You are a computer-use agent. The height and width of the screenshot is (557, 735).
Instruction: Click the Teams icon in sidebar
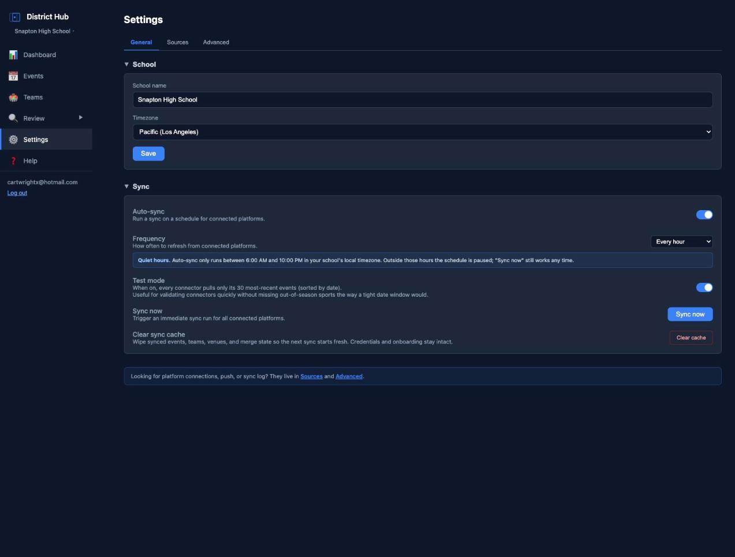tap(13, 98)
